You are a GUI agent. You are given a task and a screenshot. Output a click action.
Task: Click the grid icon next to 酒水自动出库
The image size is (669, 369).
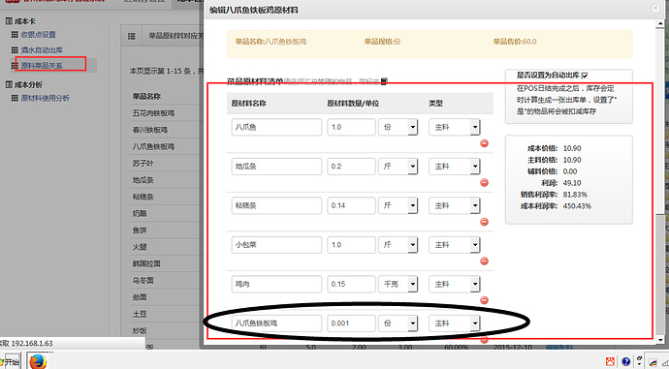click(15, 49)
